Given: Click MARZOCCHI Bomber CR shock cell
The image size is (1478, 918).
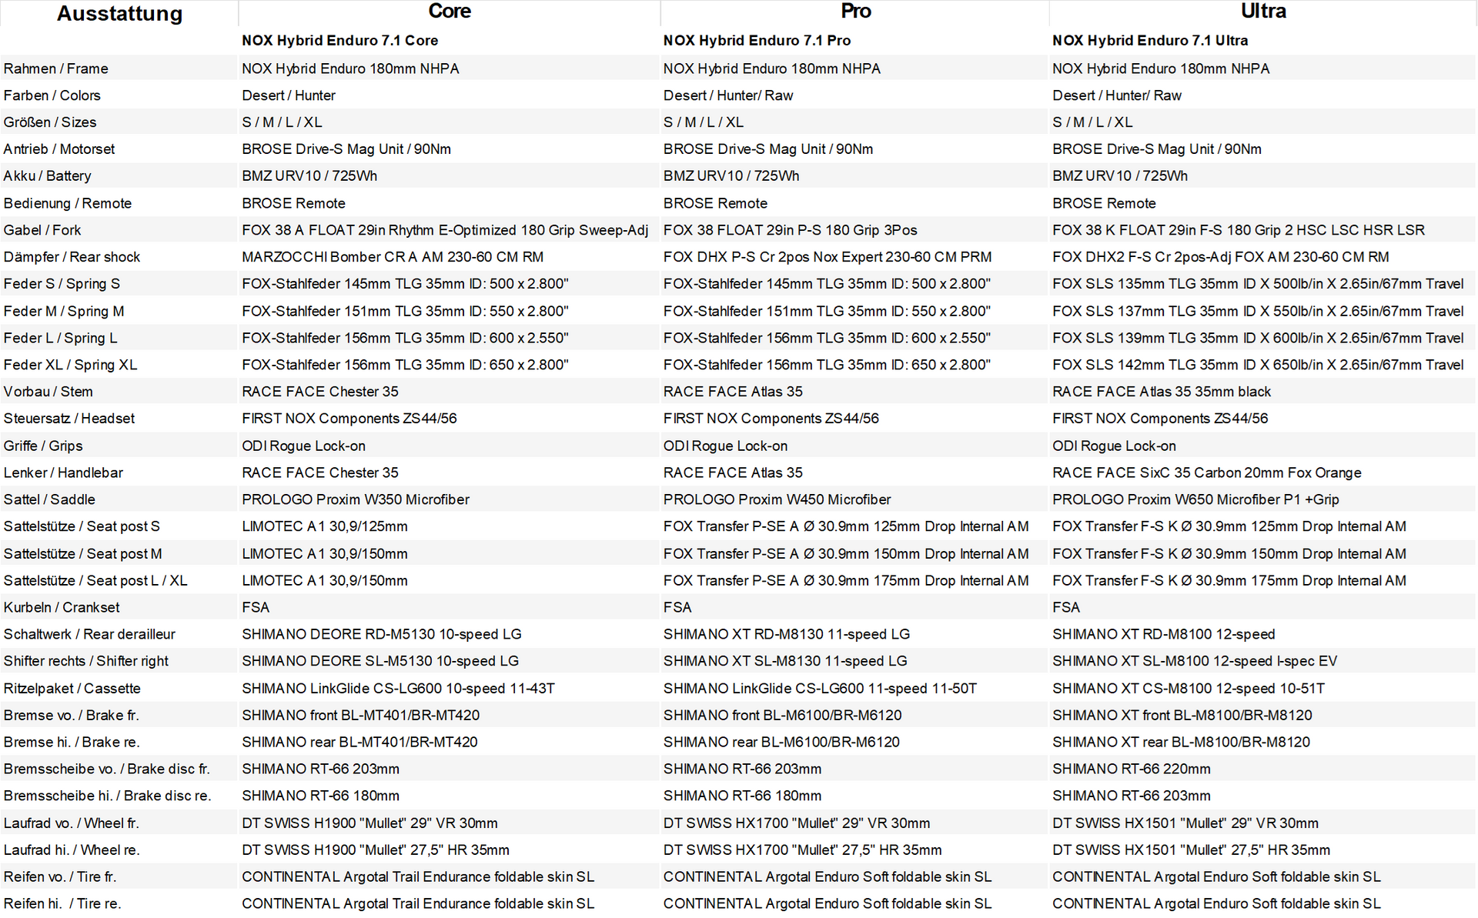Looking at the screenshot, I should [x=393, y=257].
